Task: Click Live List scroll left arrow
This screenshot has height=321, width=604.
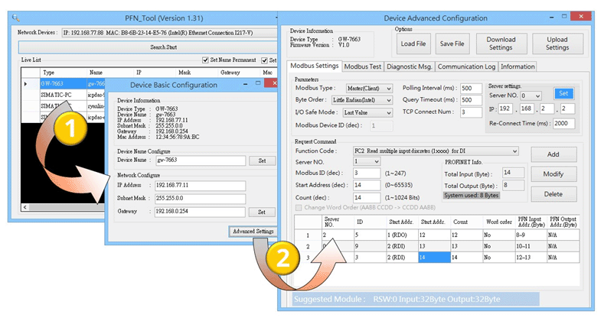Action: coord(25,207)
